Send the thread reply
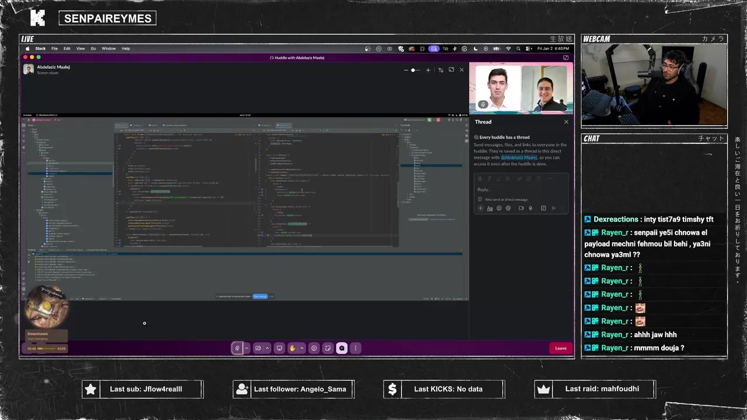The image size is (747, 420). click(553, 208)
